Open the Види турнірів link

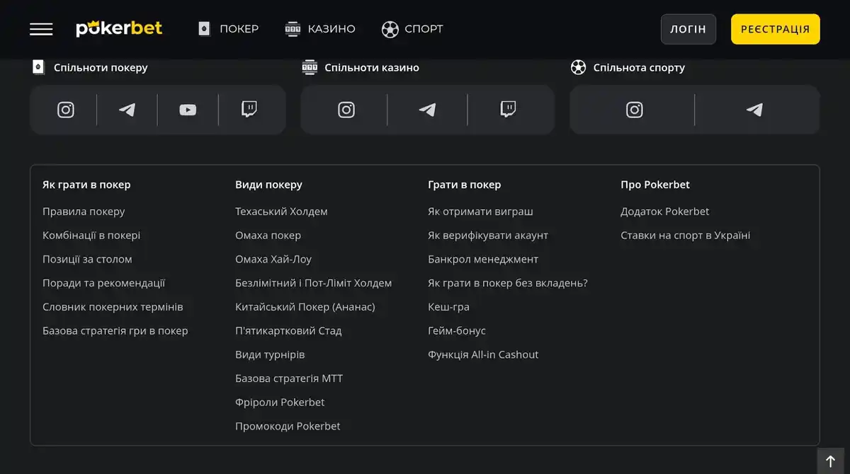point(270,354)
